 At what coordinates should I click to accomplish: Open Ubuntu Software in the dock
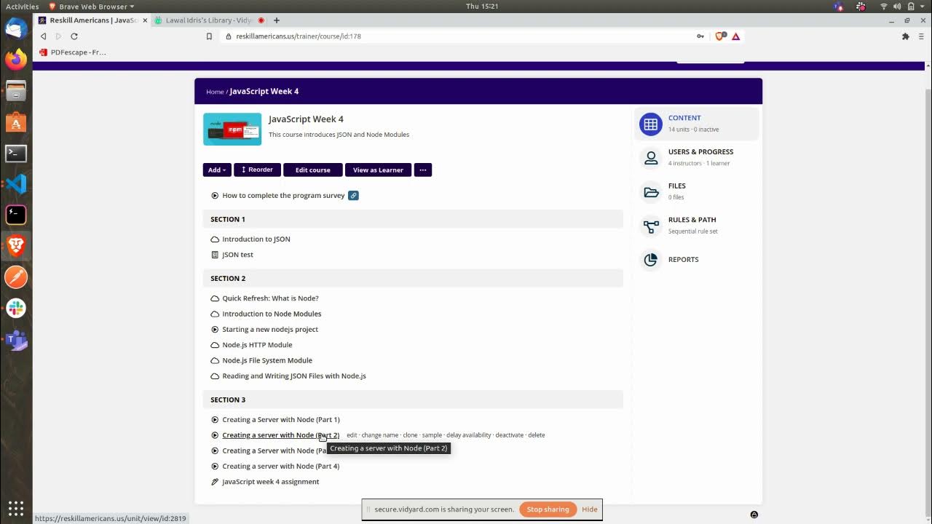[x=16, y=122]
